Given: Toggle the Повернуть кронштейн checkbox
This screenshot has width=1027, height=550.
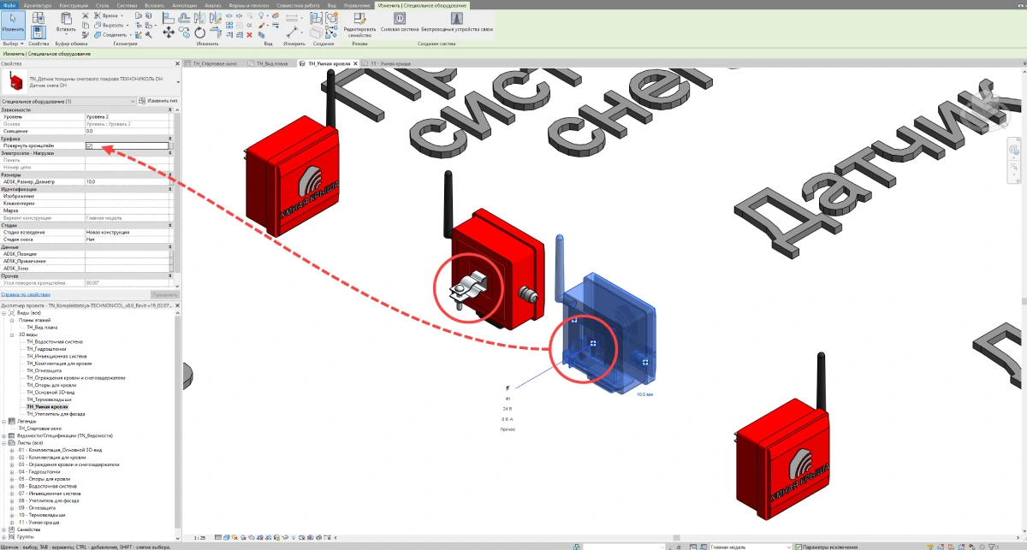Looking at the screenshot, I should tap(89, 146).
